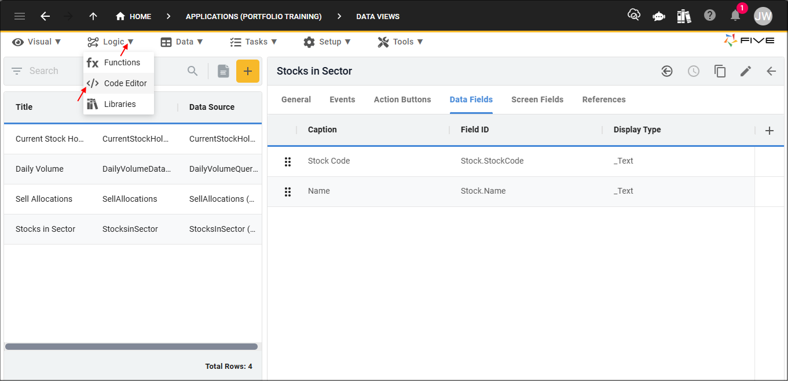
Task: Click the drag handle for Name row
Action: [x=288, y=191]
